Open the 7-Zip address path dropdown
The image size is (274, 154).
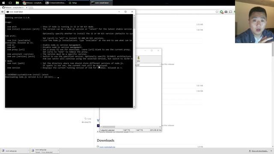160,65
